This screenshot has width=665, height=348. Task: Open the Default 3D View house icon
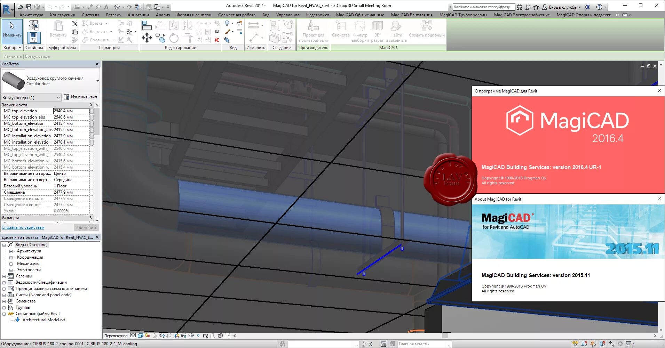point(117,7)
